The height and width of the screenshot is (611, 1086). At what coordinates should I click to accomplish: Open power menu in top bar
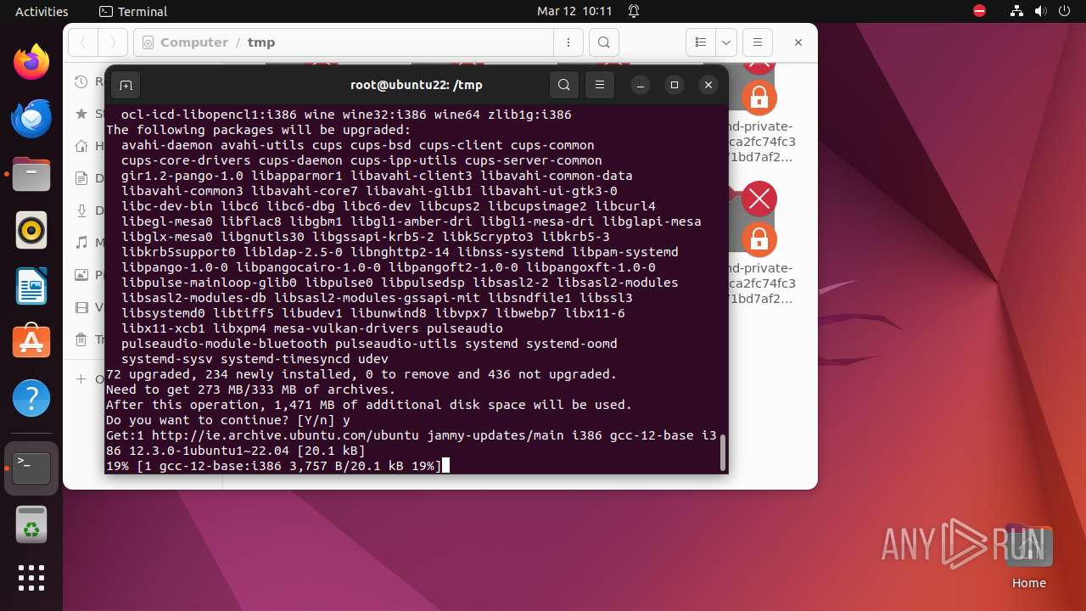tap(1064, 11)
